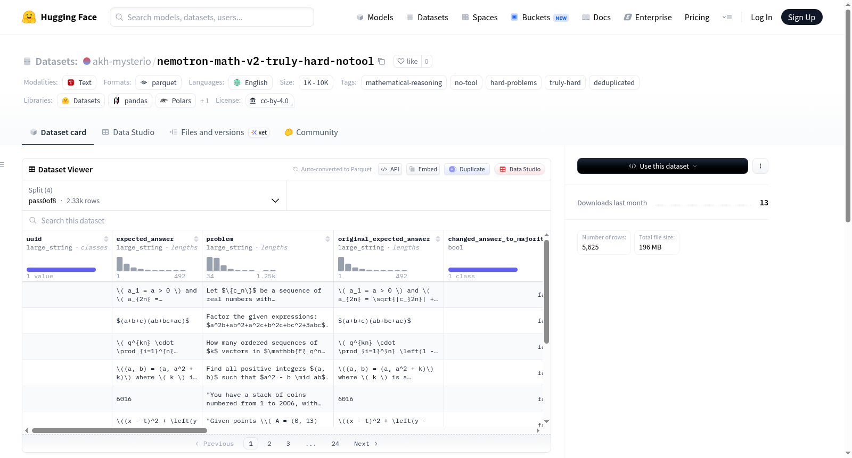Open Data Studio from viewer header
The height and width of the screenshot is (458, 852).
pos(520,169)
